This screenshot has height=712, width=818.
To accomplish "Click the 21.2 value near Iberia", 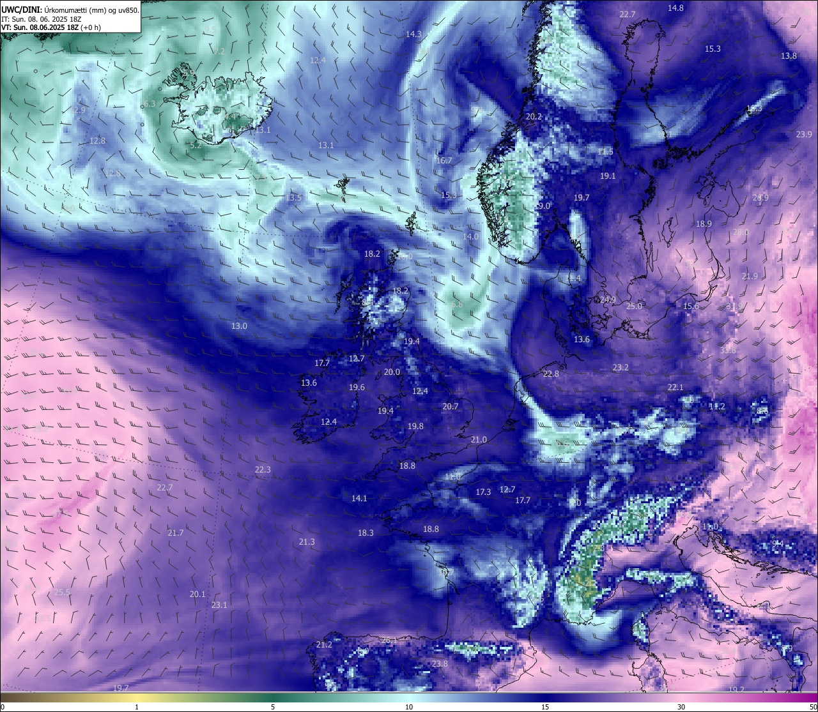I will pyautogui.click(x=324, y=644).
